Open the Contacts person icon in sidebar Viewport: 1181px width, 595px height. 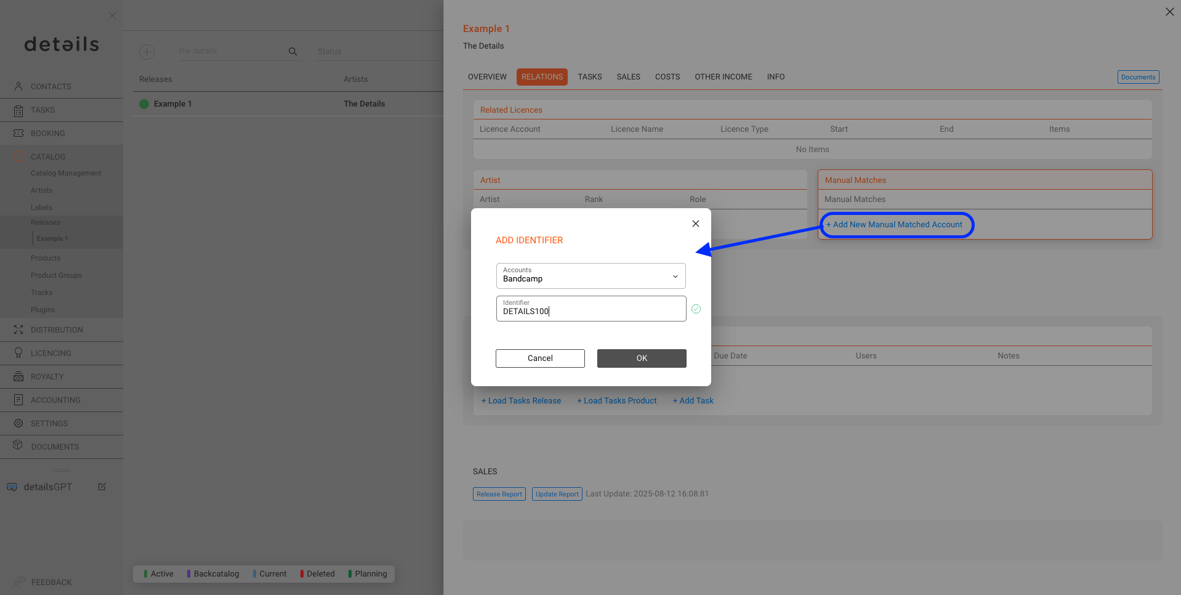click(x=18, y=86)
